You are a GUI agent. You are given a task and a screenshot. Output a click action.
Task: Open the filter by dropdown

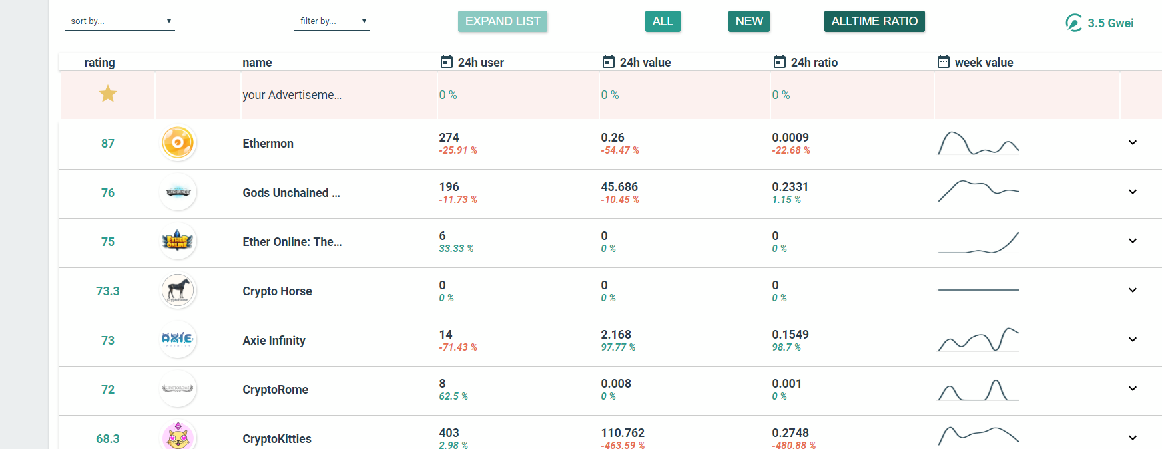pyautogui.click(x=332, y=21)
